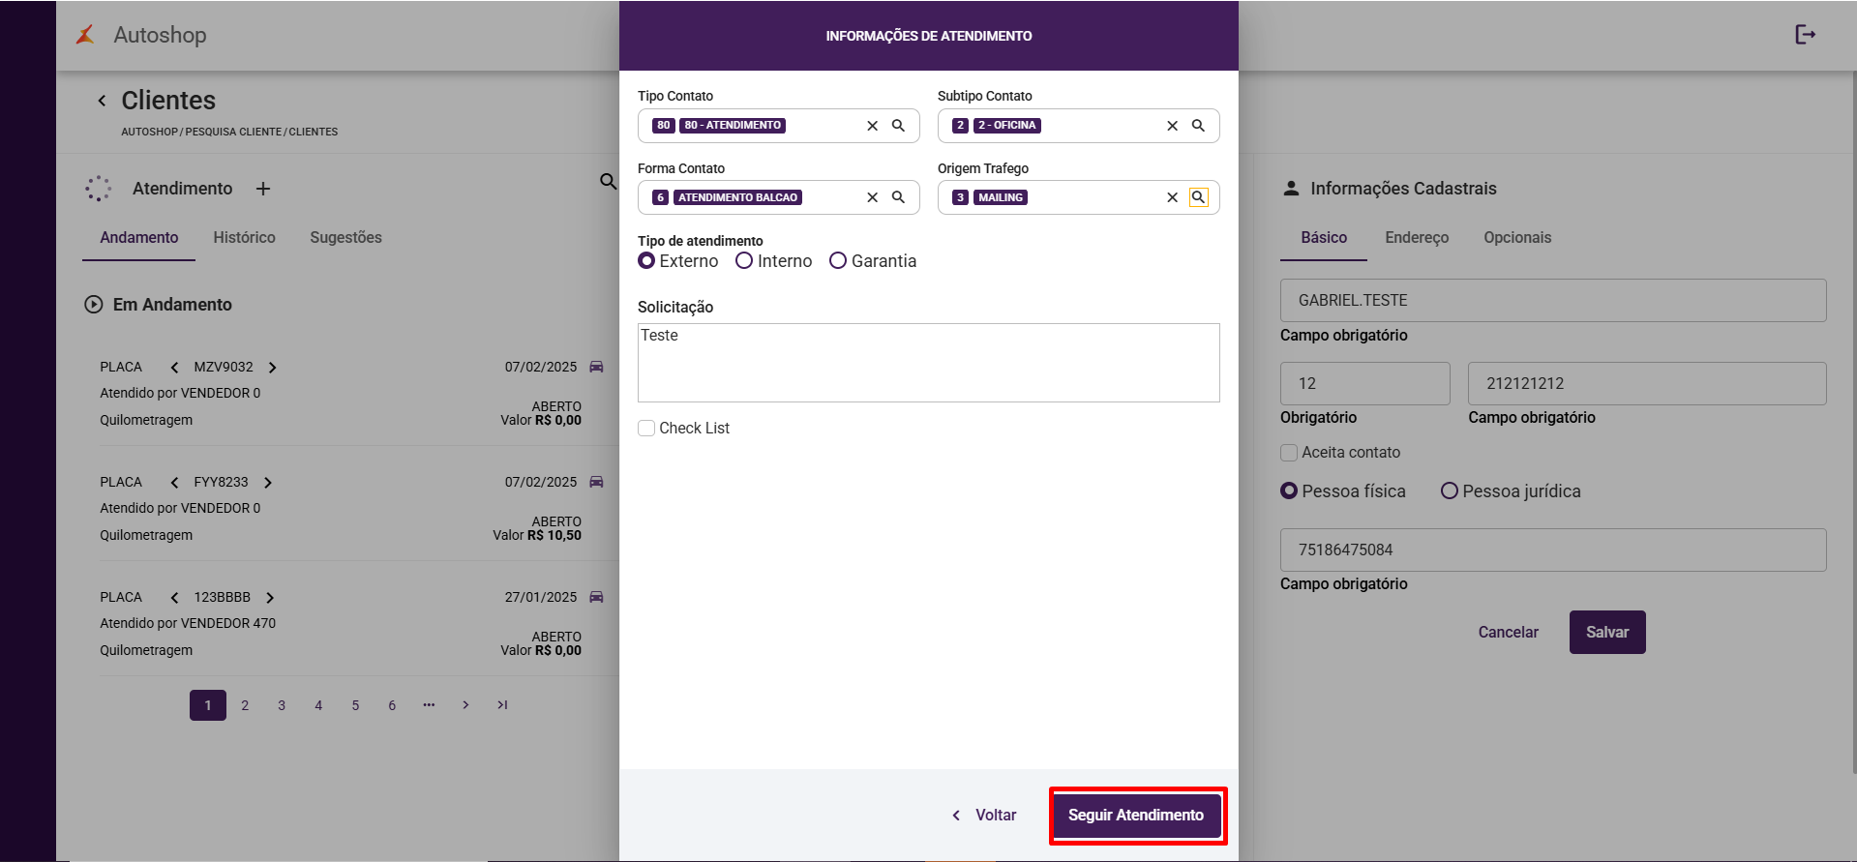Search Forma Contato options
Image resolution: width=1857 pixels, height=862 pixels.
[898, 197]
